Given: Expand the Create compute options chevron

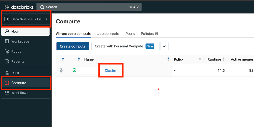Looking at the screenshot, I should click(x=164, y=46).
